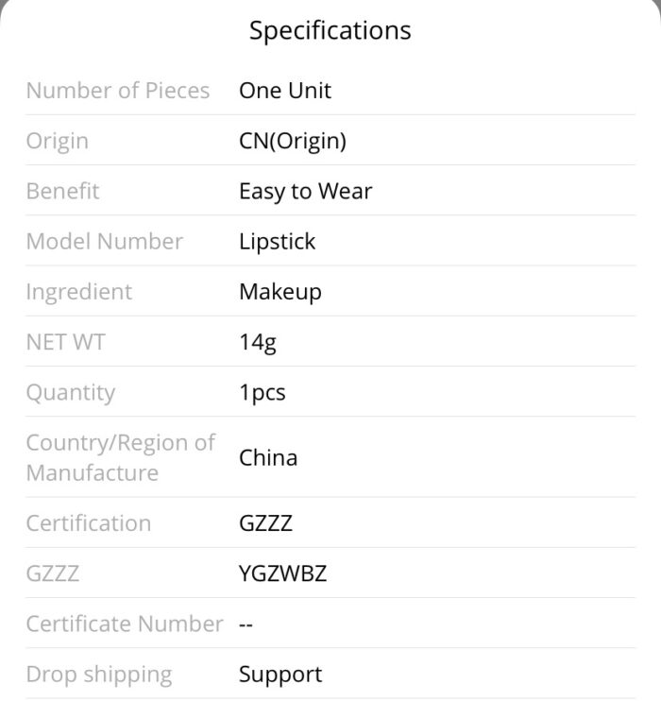Viewport: 661px width, 701px height.
Task: Click the Ingredient label
Action: click(79, 292)
